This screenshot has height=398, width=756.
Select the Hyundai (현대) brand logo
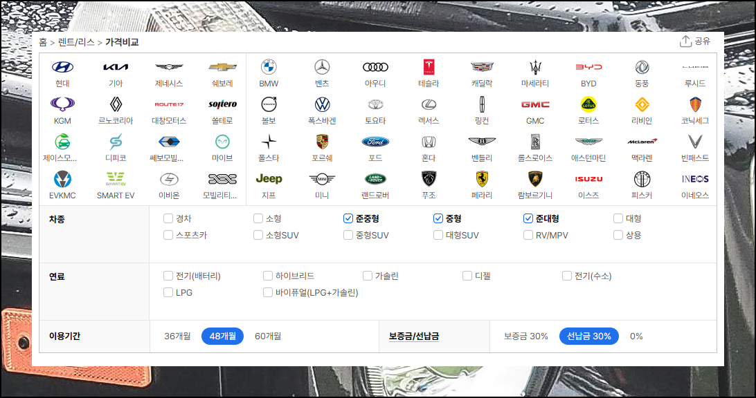62,68
